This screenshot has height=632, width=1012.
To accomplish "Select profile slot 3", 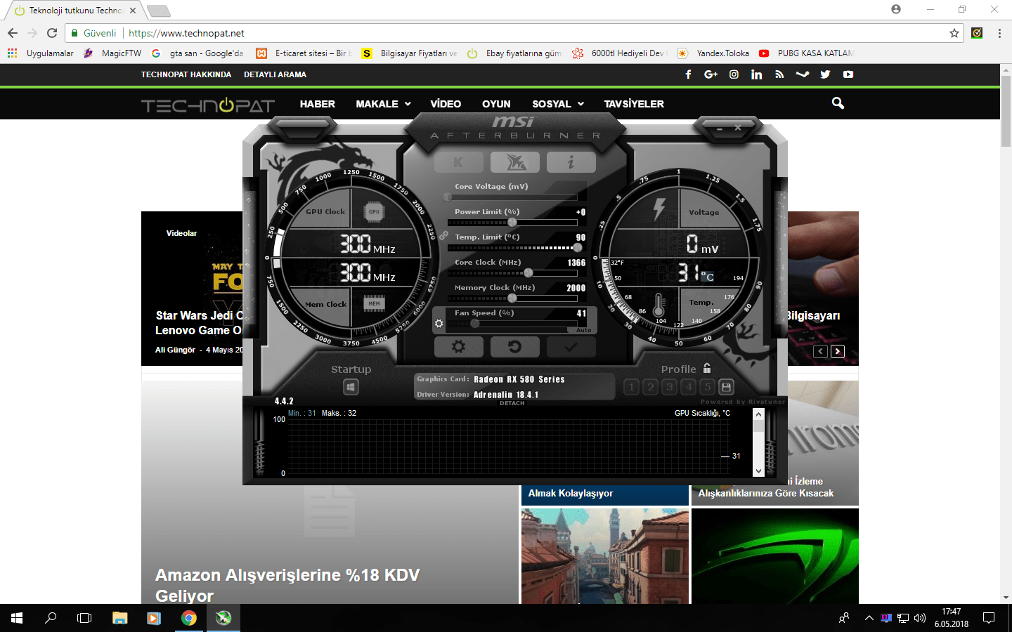I will [670, 387].
